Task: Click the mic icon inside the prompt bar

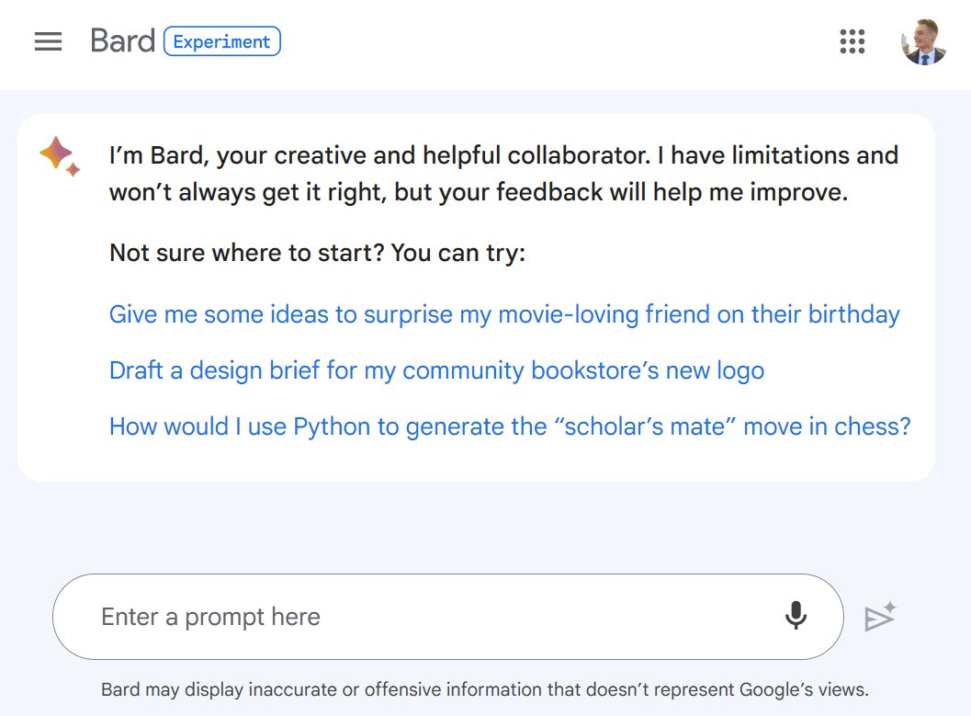Action: (x=796, y=616)
